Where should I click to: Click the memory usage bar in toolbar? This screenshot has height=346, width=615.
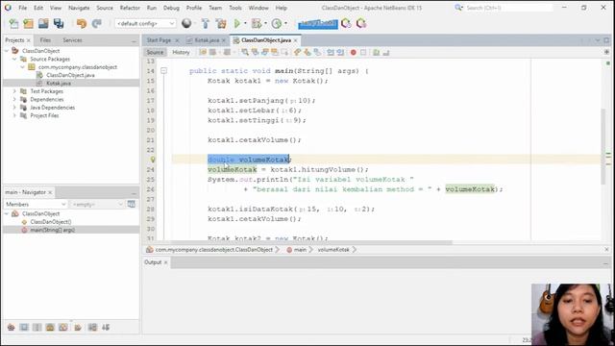pyautogui.click(x=318, y=24)
